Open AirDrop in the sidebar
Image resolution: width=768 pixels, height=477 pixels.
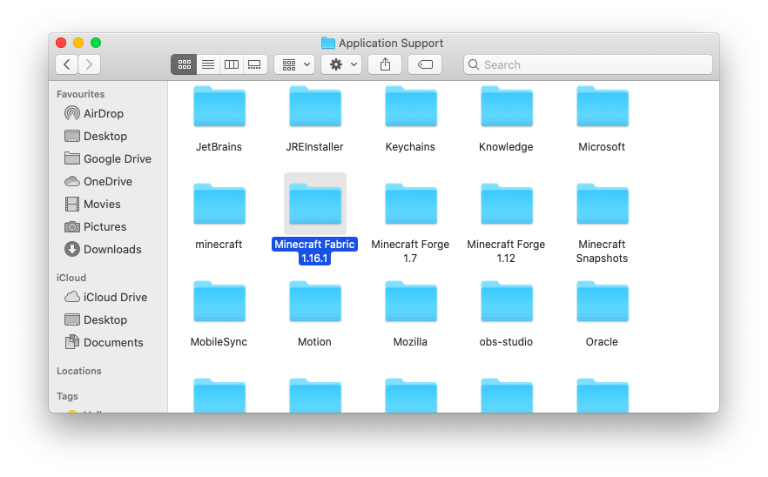[x=94, y=114]
